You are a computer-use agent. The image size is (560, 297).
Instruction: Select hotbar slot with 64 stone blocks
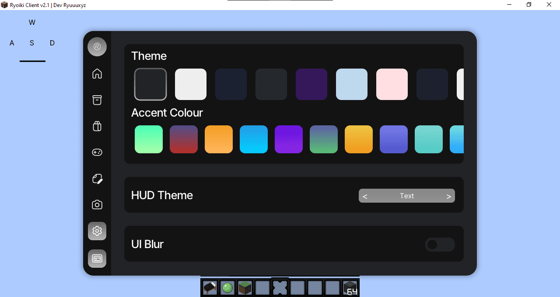click(350, 288)
